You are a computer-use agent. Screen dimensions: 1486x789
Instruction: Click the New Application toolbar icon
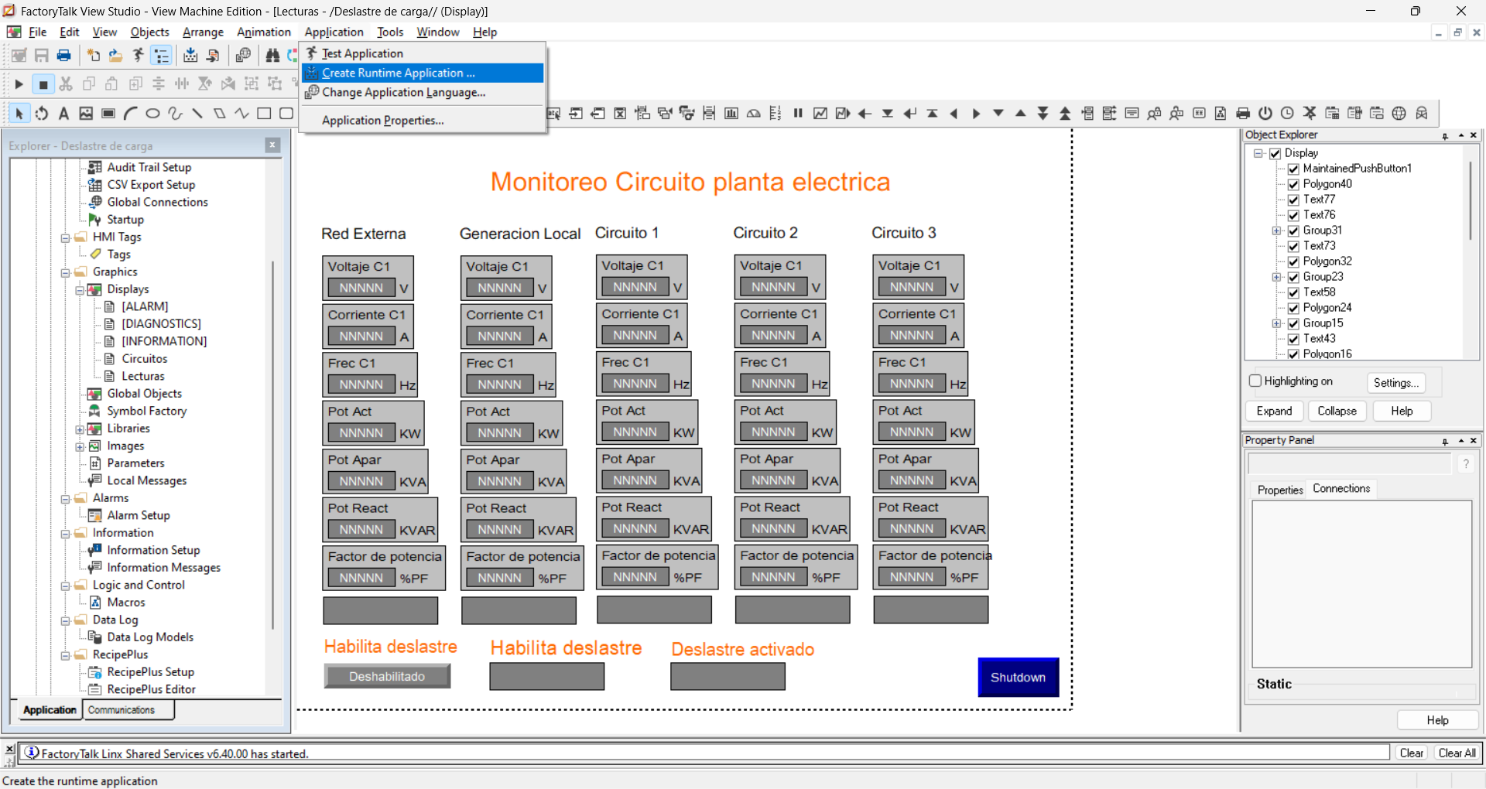tap(94, 56)
